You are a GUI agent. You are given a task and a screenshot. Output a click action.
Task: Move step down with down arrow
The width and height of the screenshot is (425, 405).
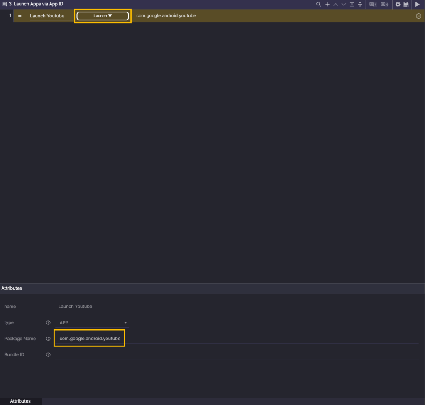[x=344, y=4]
